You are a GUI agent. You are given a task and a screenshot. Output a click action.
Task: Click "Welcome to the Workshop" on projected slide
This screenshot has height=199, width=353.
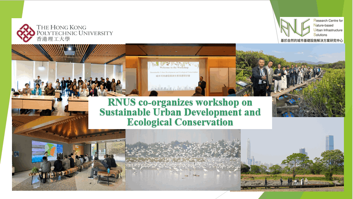174,67
